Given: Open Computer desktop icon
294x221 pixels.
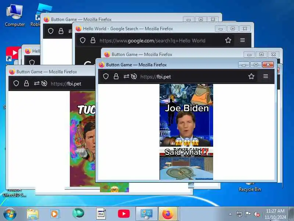Looking at the screenshot, I should pyautogui.click(x=15, y=16).
